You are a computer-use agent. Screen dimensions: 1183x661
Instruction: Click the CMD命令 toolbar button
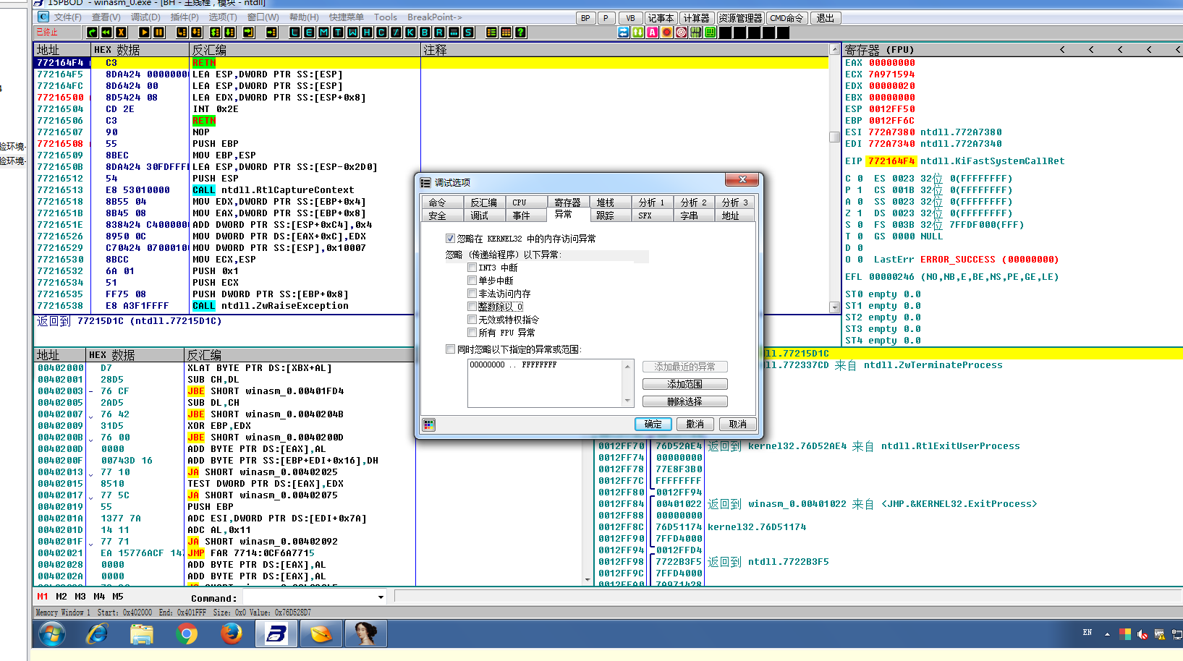coord(786,18)
